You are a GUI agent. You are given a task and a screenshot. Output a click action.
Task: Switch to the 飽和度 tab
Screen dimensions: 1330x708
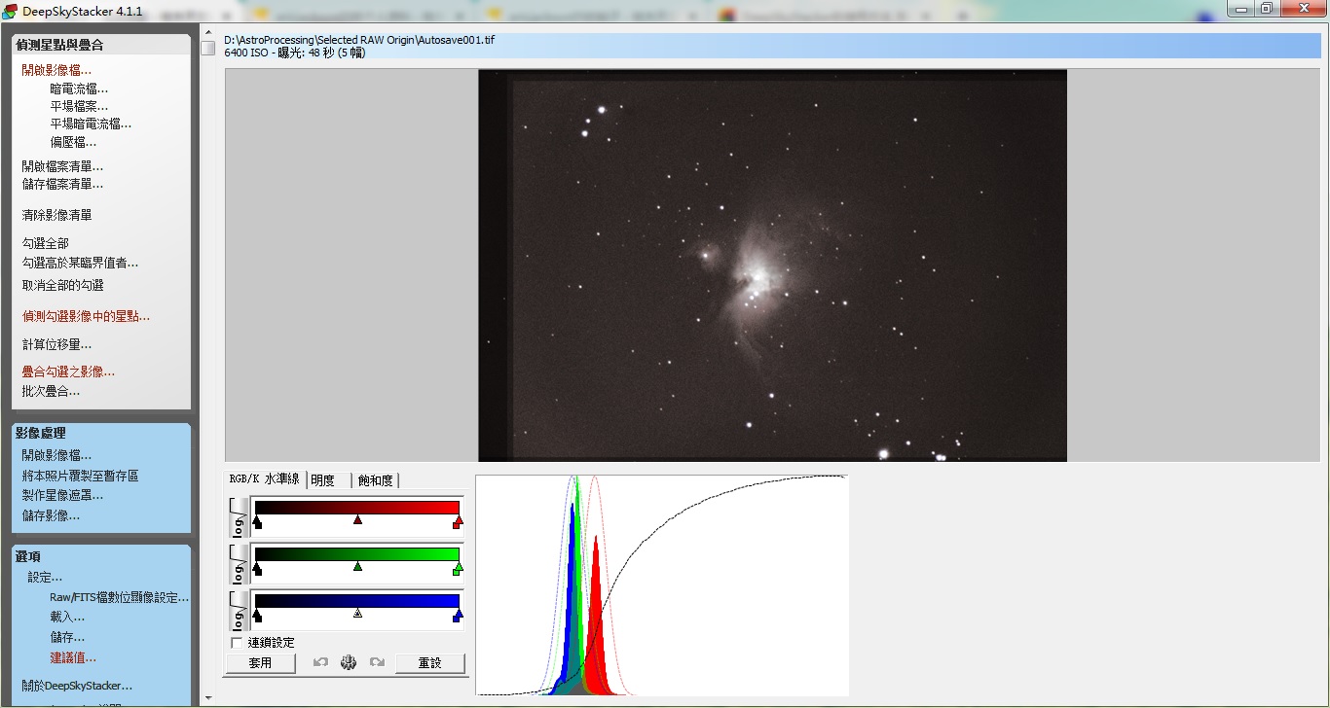(375, 480)
